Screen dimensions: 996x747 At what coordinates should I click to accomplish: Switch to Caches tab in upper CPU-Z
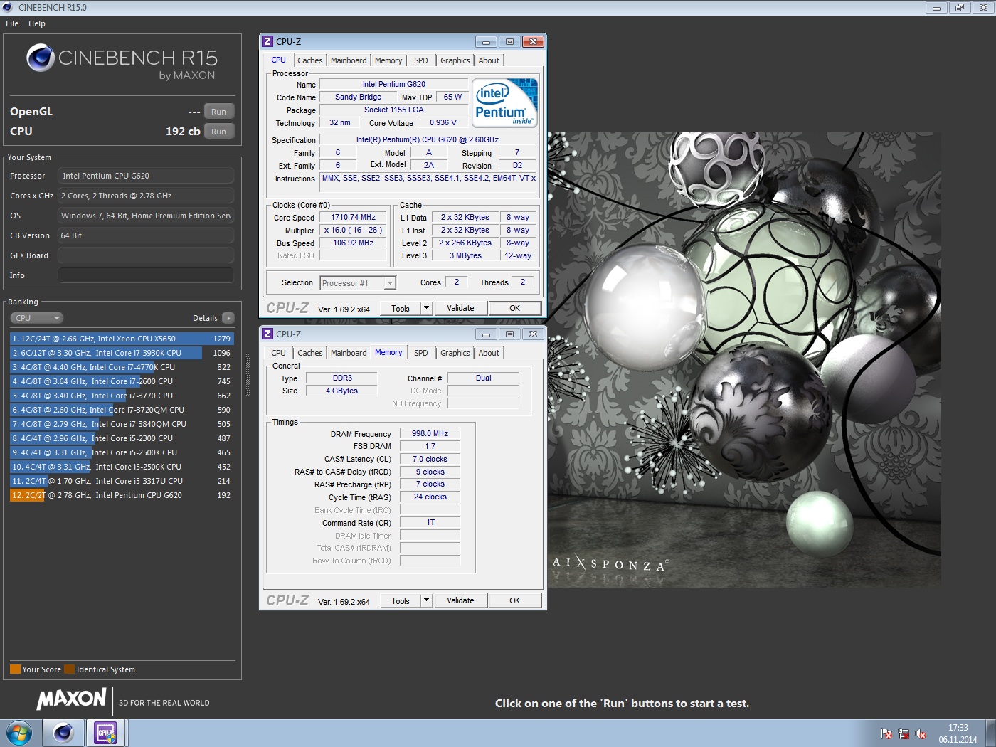[310, 60]
